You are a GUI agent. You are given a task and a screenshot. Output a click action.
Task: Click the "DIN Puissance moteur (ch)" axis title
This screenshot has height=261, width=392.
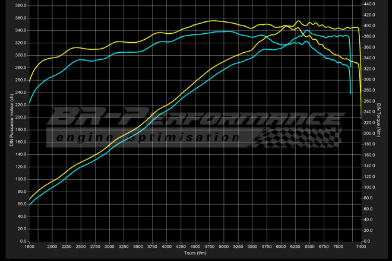11,122
